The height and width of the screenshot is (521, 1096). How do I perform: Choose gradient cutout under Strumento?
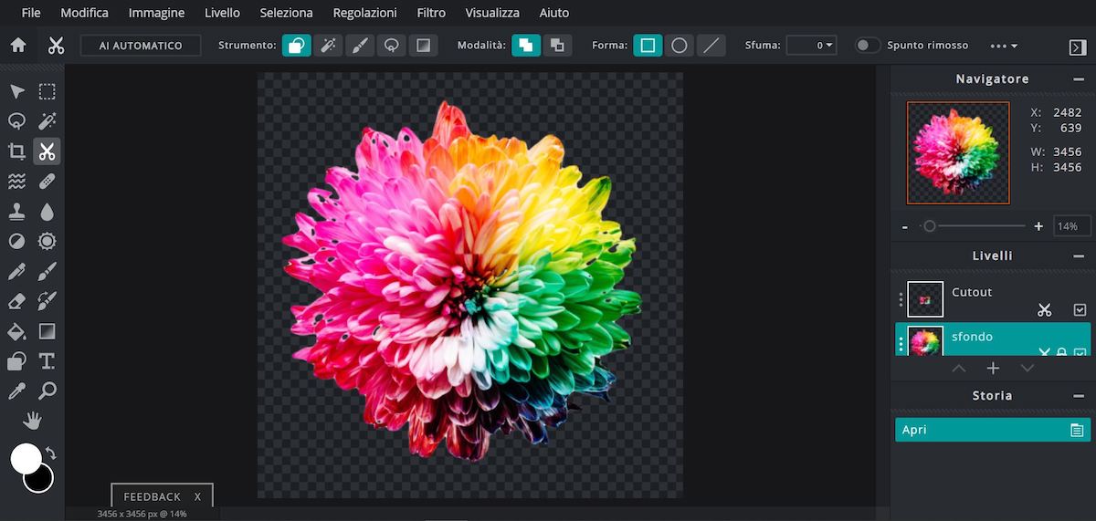[x=422, y=46]
